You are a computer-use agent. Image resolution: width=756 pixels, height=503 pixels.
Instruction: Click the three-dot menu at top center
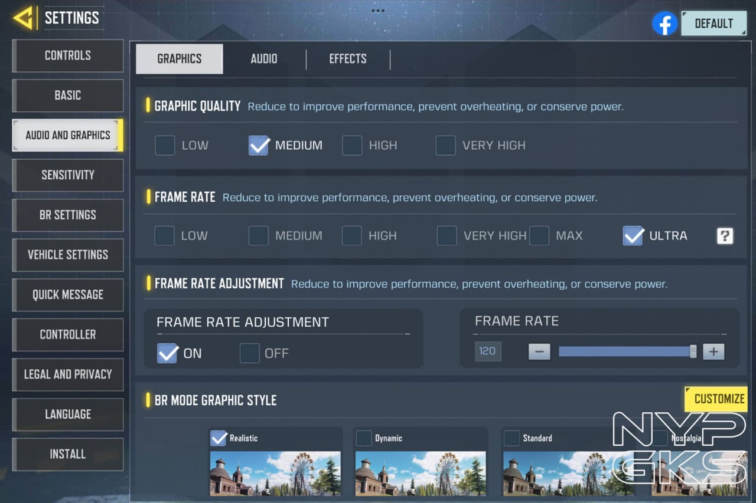click(x=378, y=11)
